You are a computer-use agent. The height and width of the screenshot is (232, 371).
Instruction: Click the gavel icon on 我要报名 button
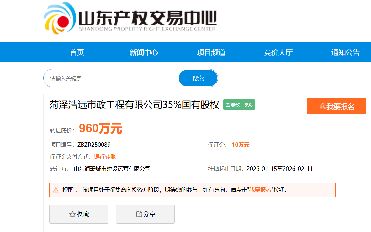[x=322, y=107]
